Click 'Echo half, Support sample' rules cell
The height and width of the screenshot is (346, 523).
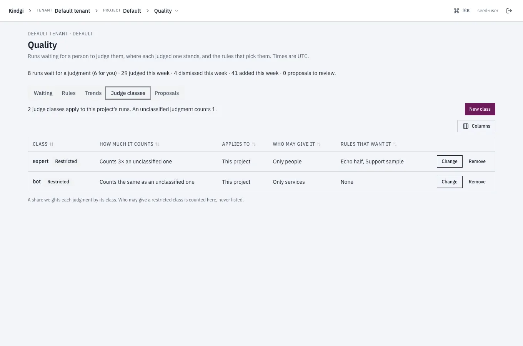[x=372, y=161]
